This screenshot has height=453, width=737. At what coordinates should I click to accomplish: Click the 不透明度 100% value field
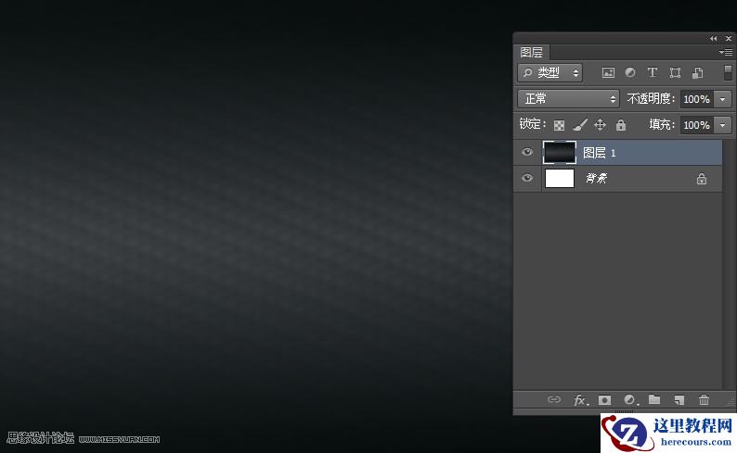(696, 99)
